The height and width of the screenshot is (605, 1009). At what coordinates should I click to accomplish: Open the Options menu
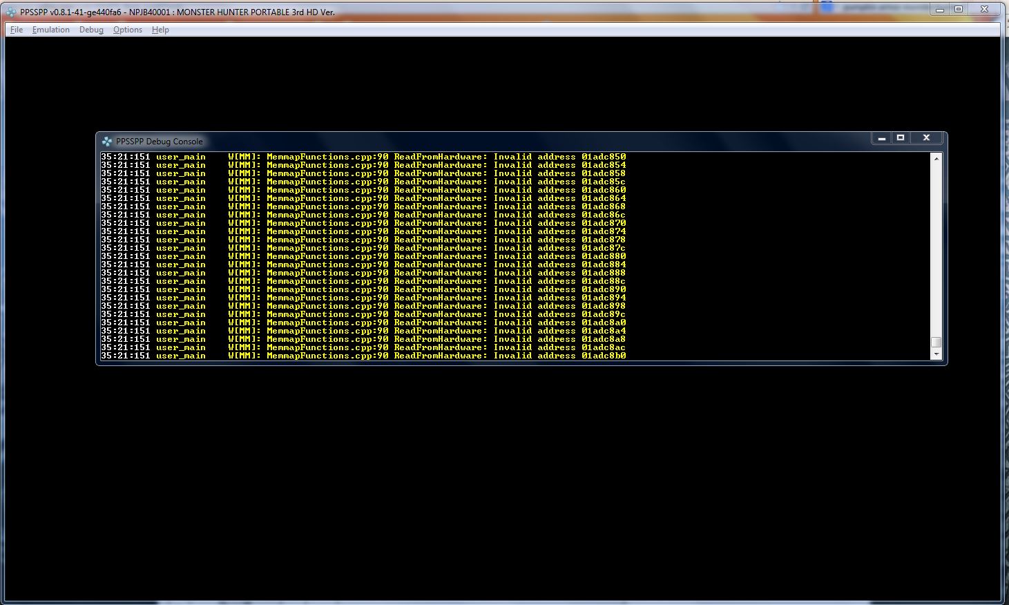[128, 30]
